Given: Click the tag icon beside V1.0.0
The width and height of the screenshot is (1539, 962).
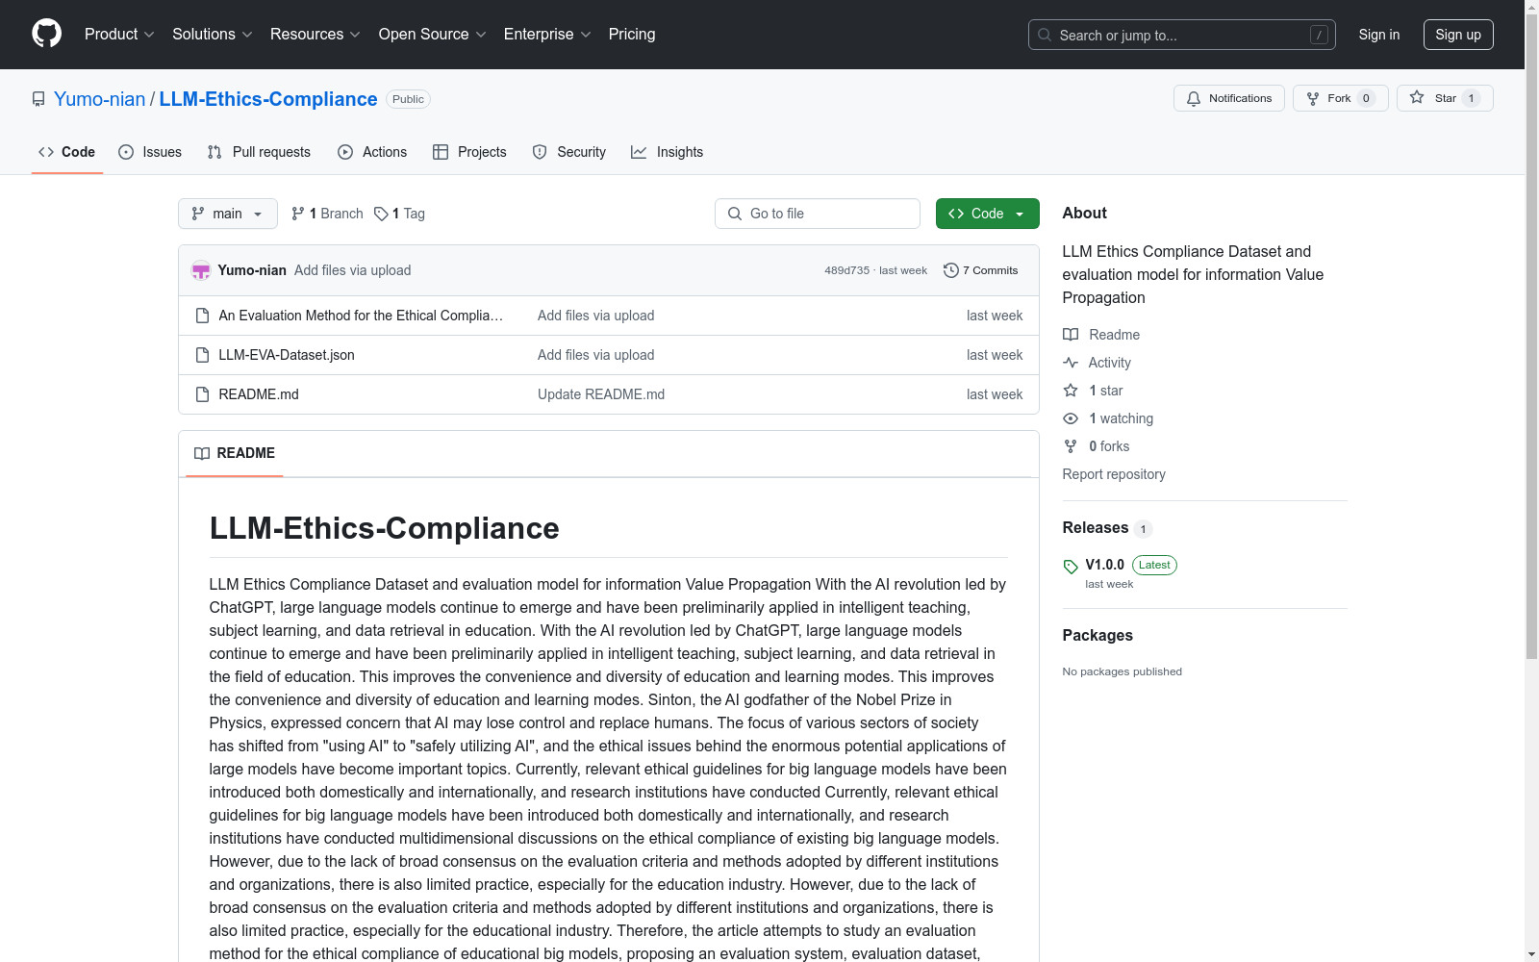Looking at the screenshot, I should tap(1071, 567).
